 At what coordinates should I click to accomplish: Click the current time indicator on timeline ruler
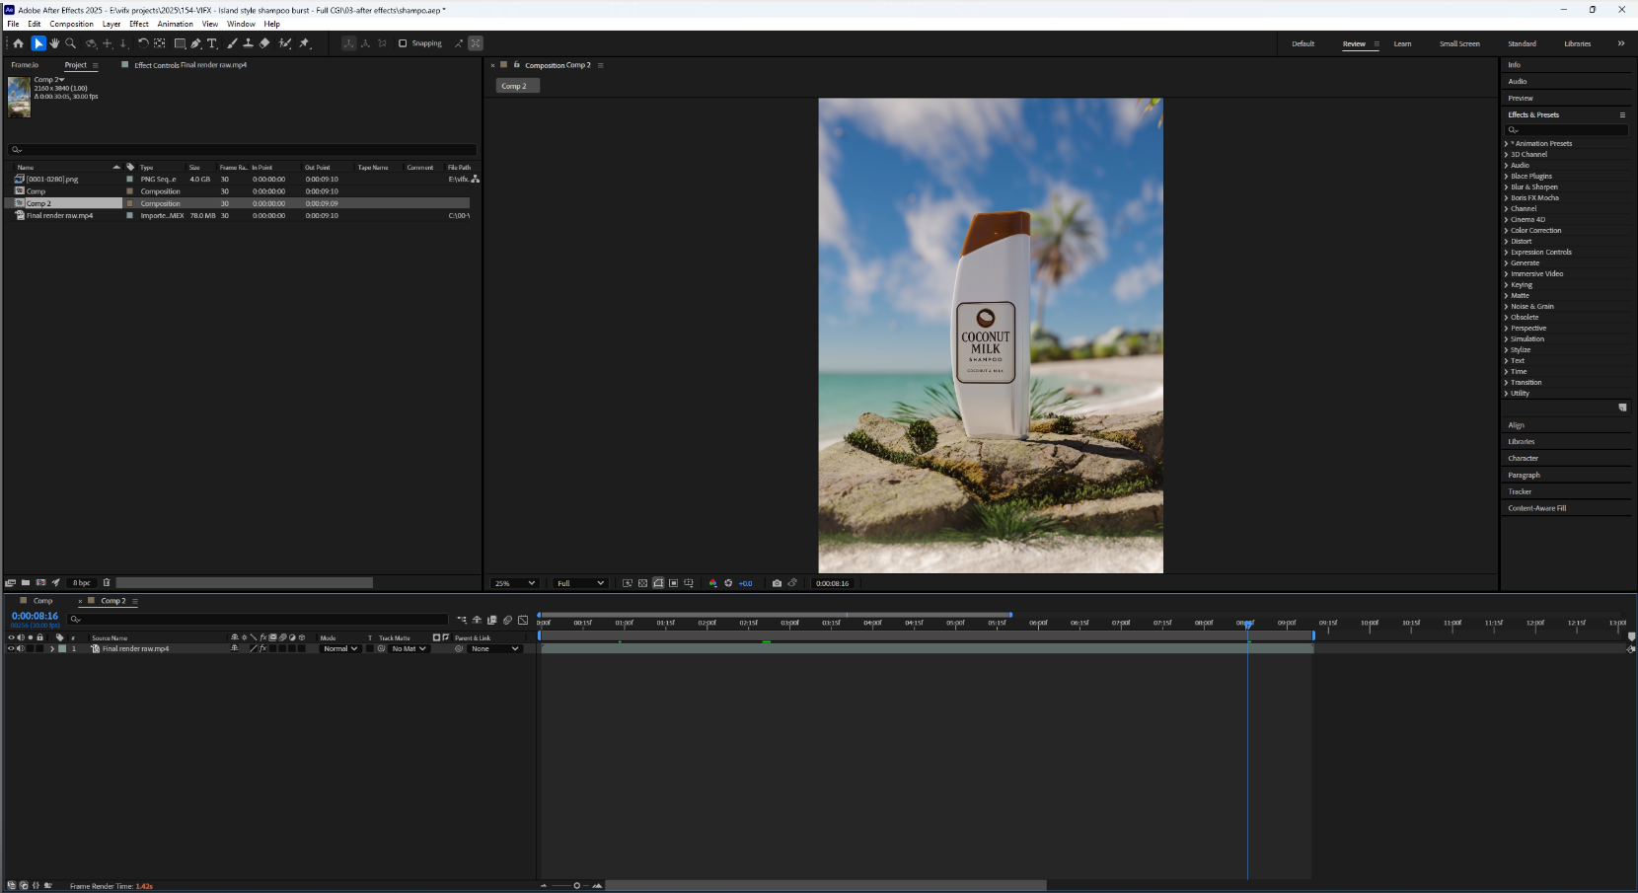pyautogui.click(x=1247, y=624)
